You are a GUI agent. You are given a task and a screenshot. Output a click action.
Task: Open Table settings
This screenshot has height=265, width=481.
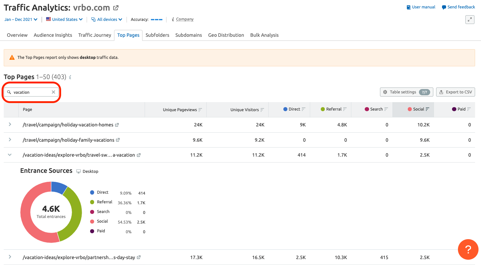tap(406, 92)
